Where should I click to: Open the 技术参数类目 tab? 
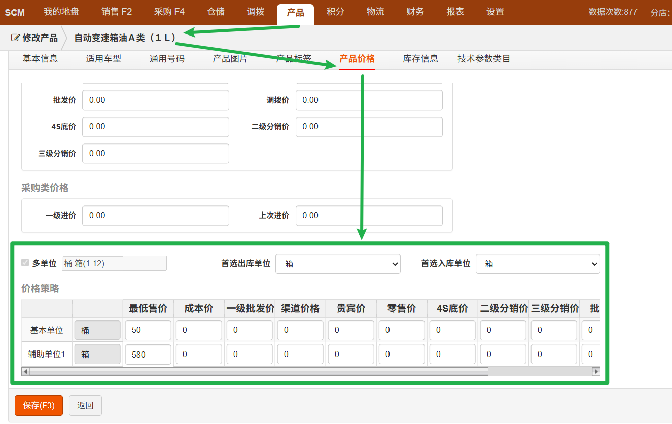[x=483, y=59]
